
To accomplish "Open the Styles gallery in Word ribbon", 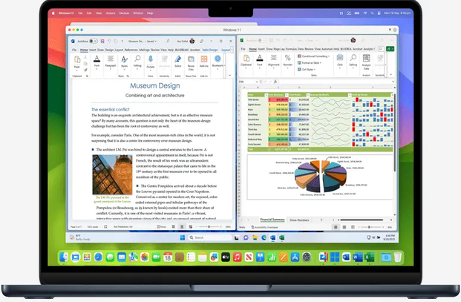I will tap(125, 62).
